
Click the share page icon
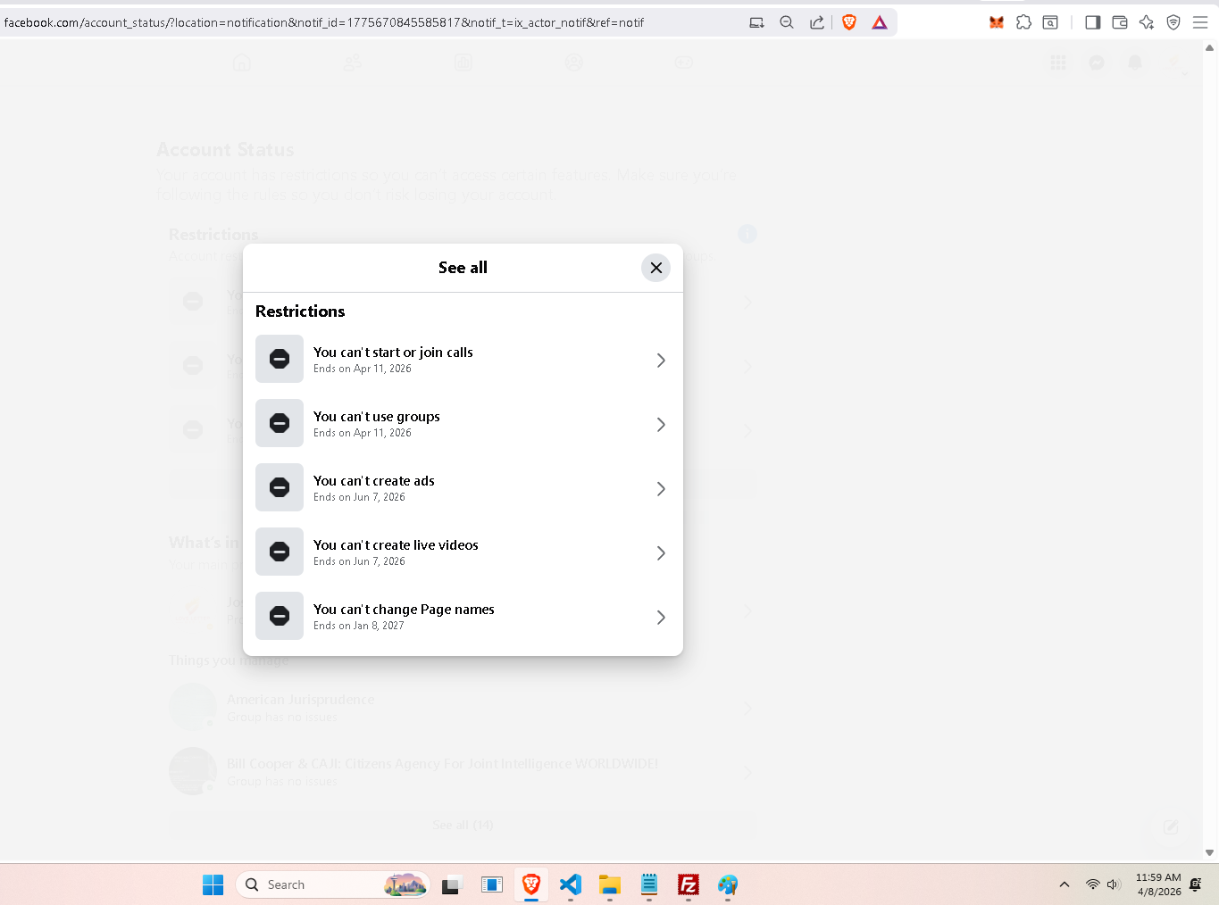point(817,22)
